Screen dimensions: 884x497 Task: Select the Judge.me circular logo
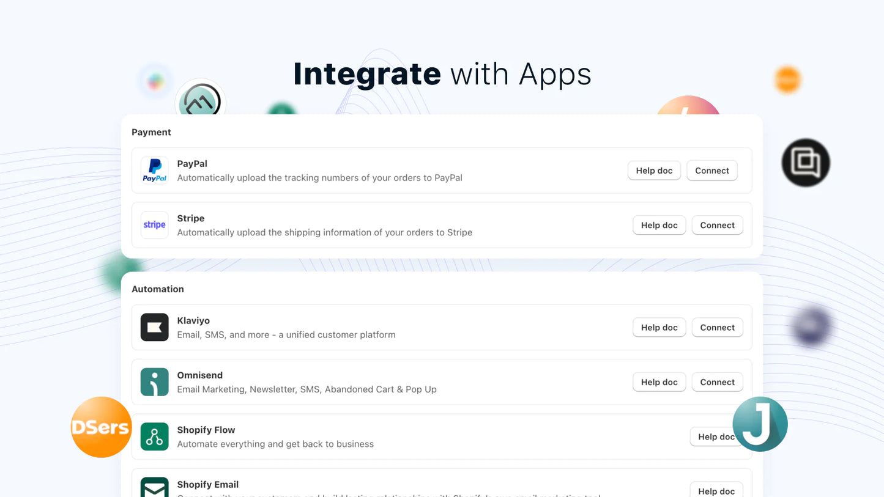(x=760, y=424)
